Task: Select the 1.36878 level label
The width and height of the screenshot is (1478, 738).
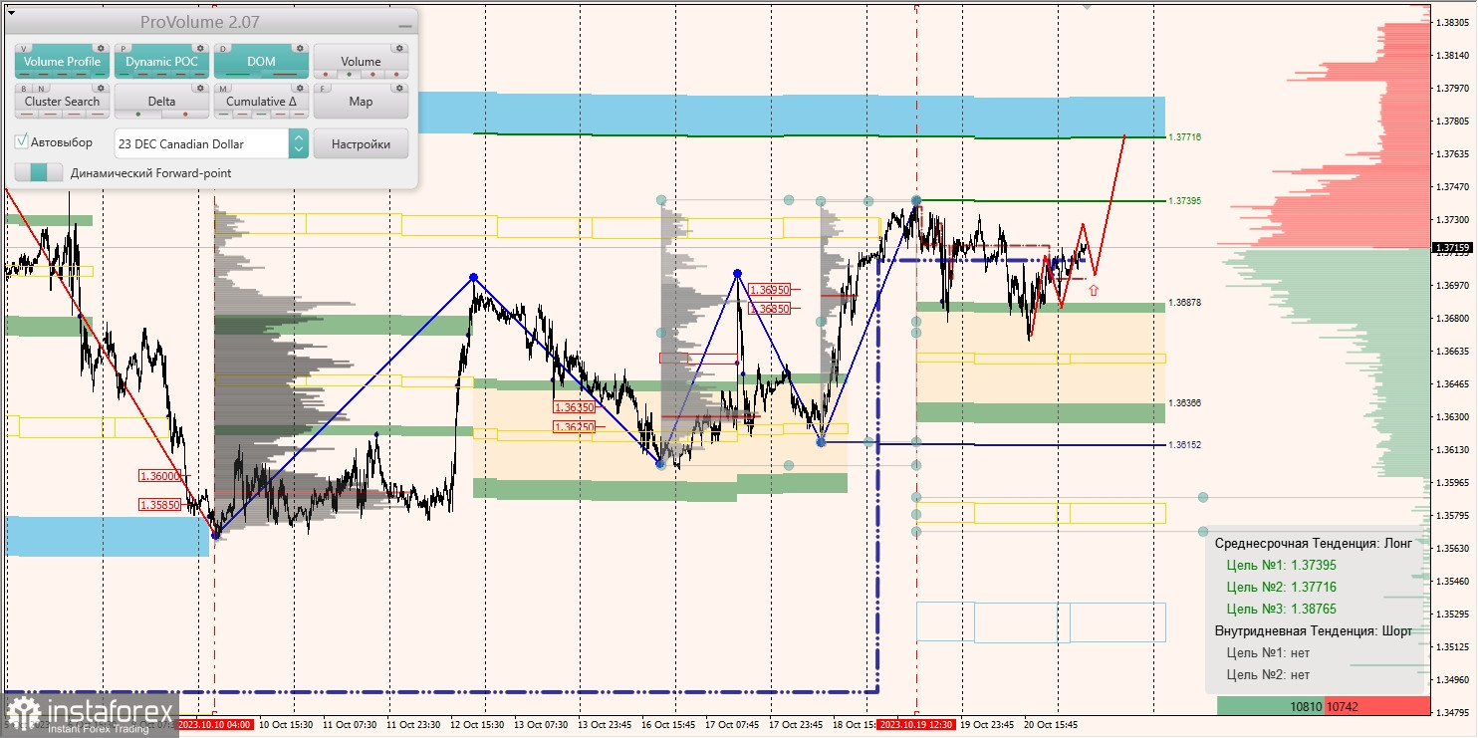Action: click(x=1185, y=302)
